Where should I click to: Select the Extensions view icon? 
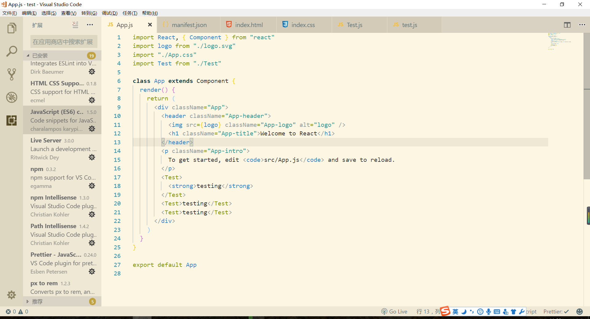pyautogui.click(x=11, y=120)
